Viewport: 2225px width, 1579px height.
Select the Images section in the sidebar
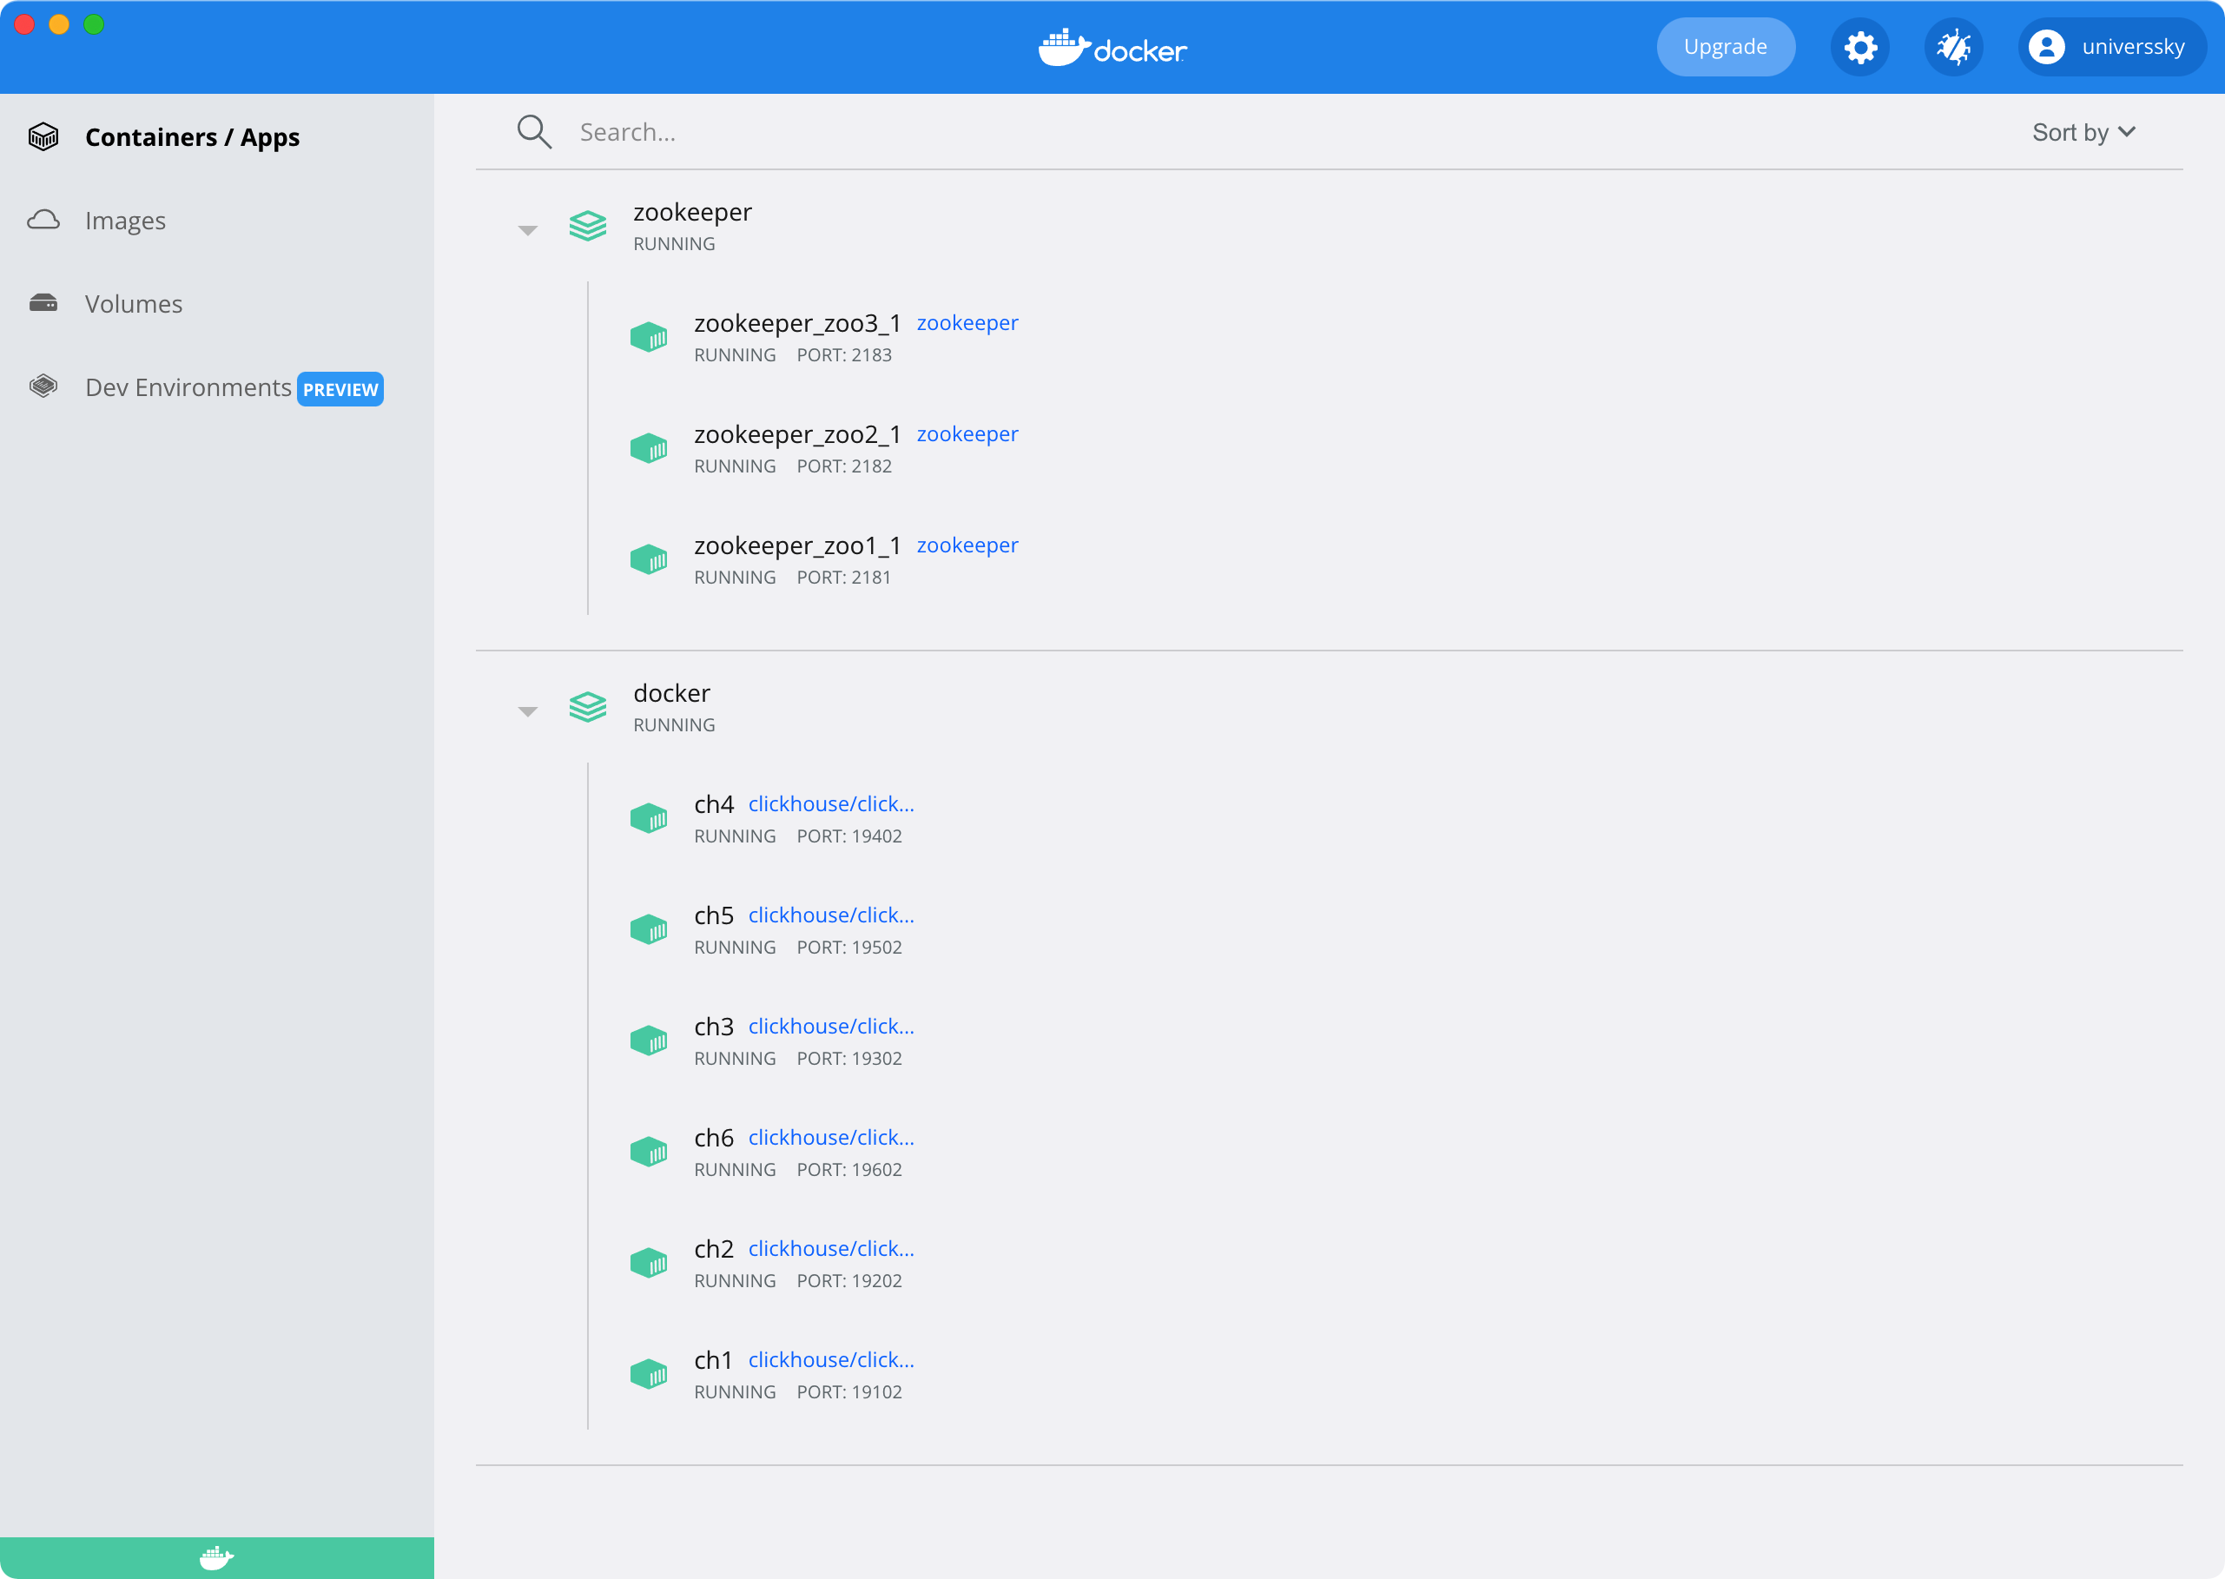[x=125, y=220]
